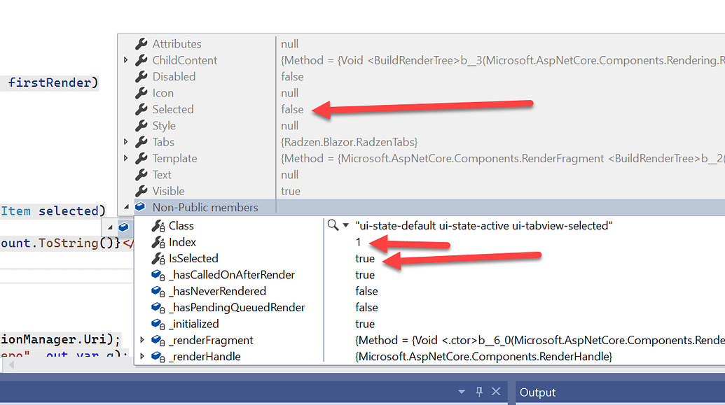The width and height of the screenshot is (725, 405).
Task: Expand the _renderHandle node
Action: tap(142, 357)
